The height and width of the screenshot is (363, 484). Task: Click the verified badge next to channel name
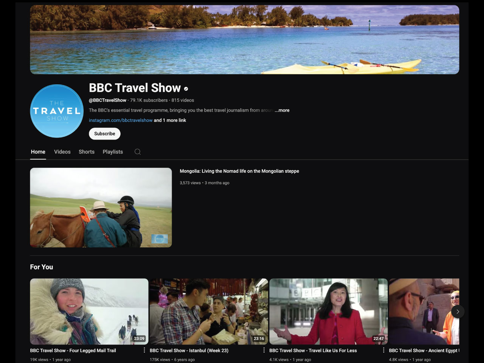click(186, 88)
